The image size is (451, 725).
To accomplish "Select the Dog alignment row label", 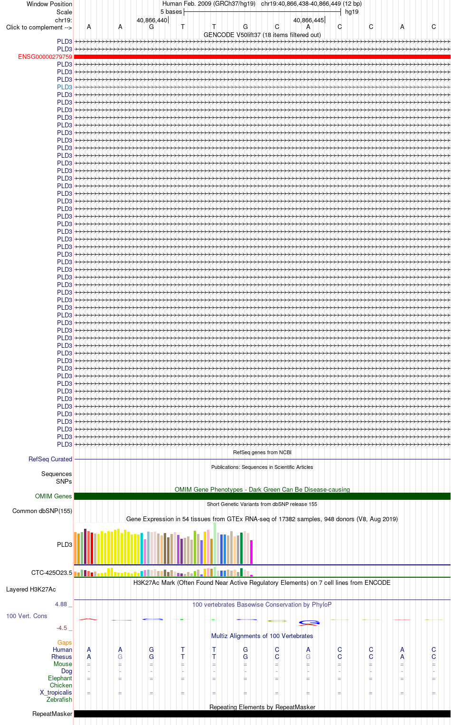I will click(x=67, y=671).
